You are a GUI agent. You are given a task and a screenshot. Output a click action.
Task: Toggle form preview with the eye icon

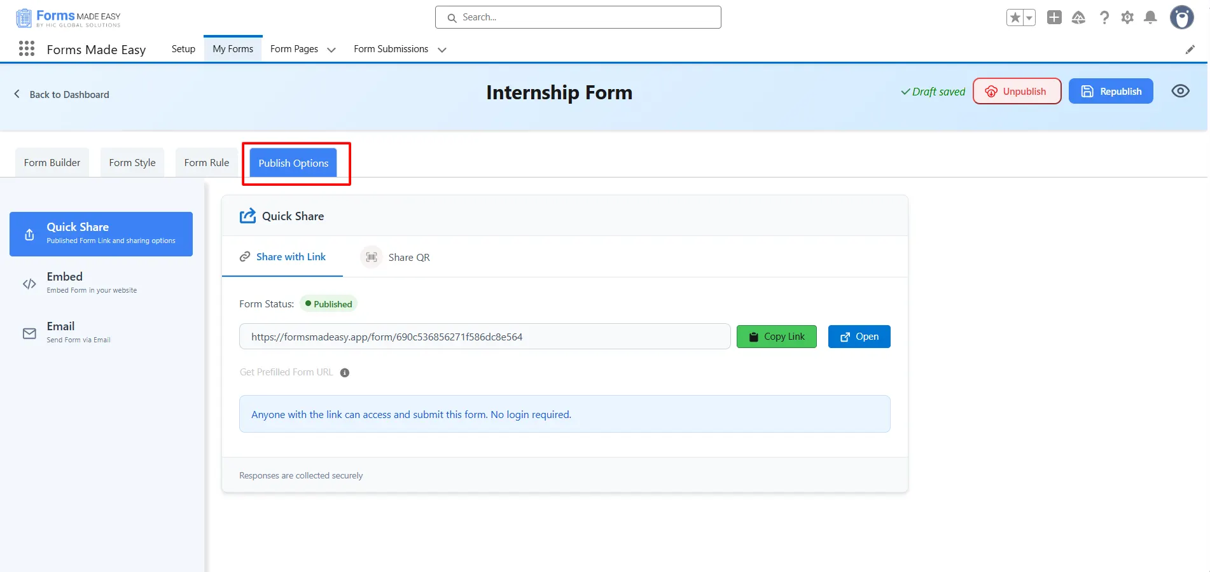[x=1180, y=91]
